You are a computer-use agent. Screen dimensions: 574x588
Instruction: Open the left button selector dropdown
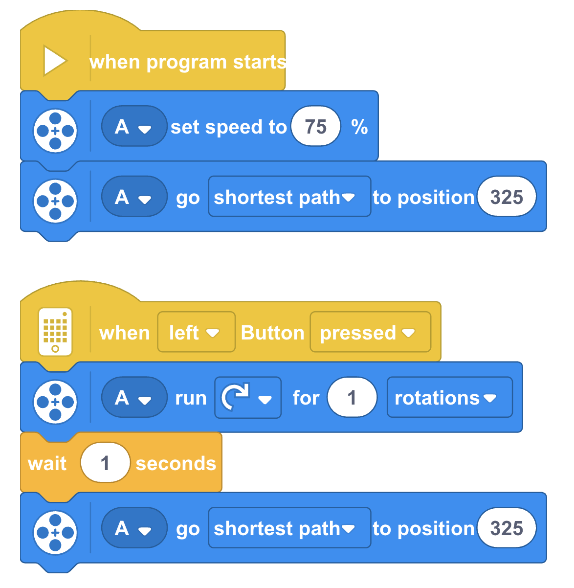196,332
